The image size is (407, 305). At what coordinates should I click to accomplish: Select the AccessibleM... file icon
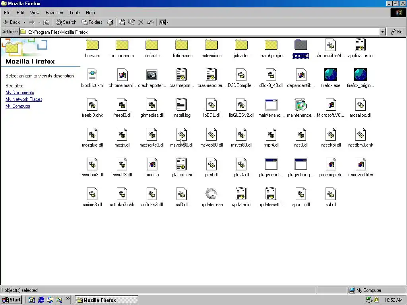click(330, 45)
